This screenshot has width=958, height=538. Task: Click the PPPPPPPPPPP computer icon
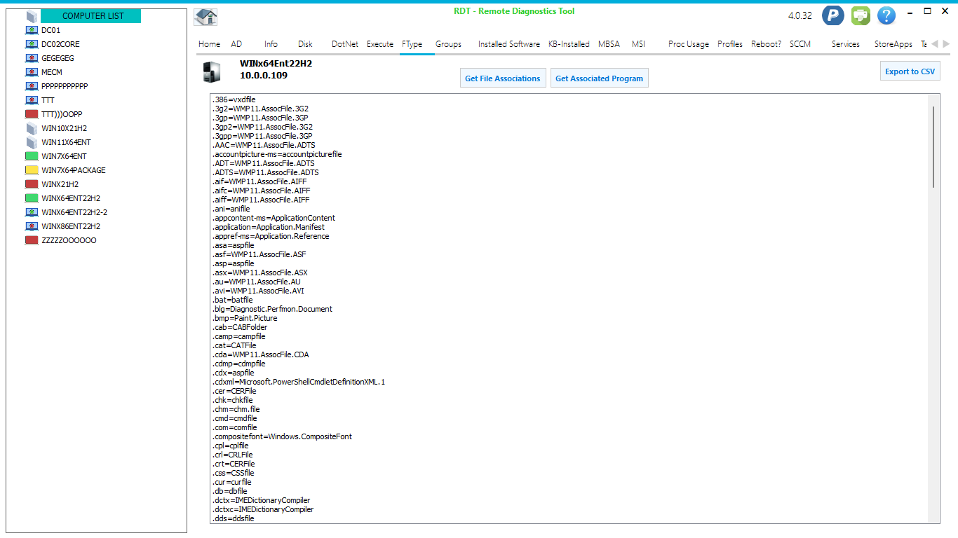[x=32, y=86]
